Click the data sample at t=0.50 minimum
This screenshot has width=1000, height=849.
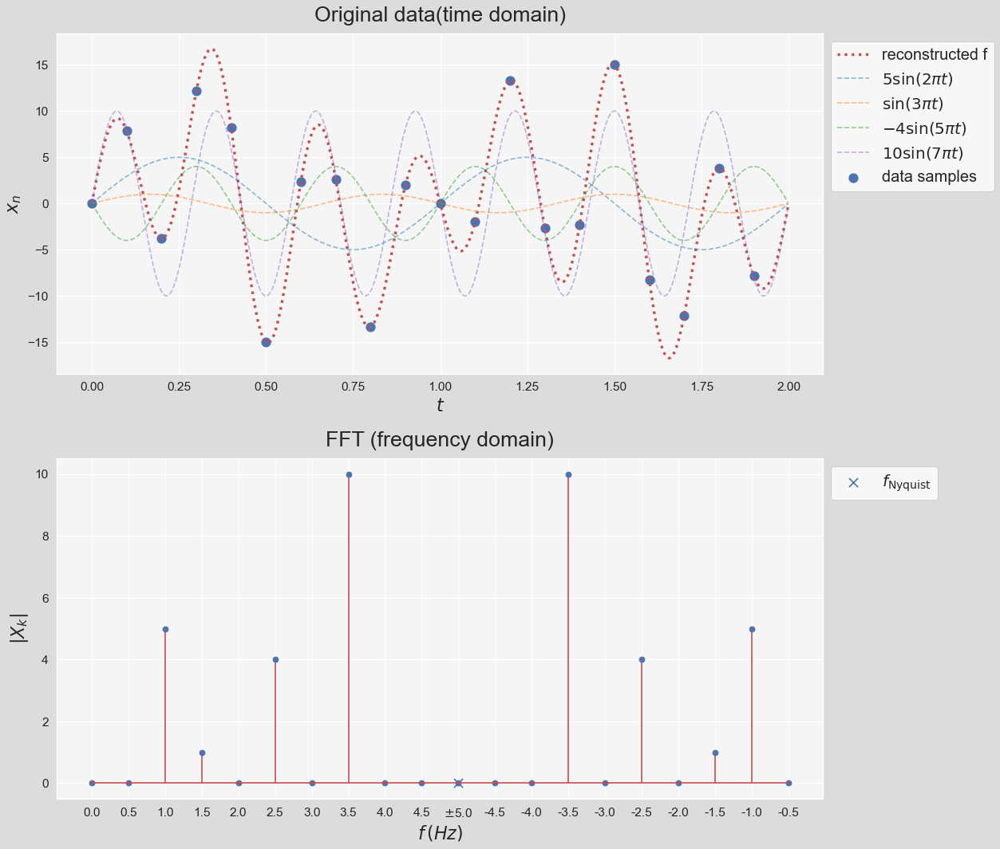pyautogui.click(x=266, y=342)
